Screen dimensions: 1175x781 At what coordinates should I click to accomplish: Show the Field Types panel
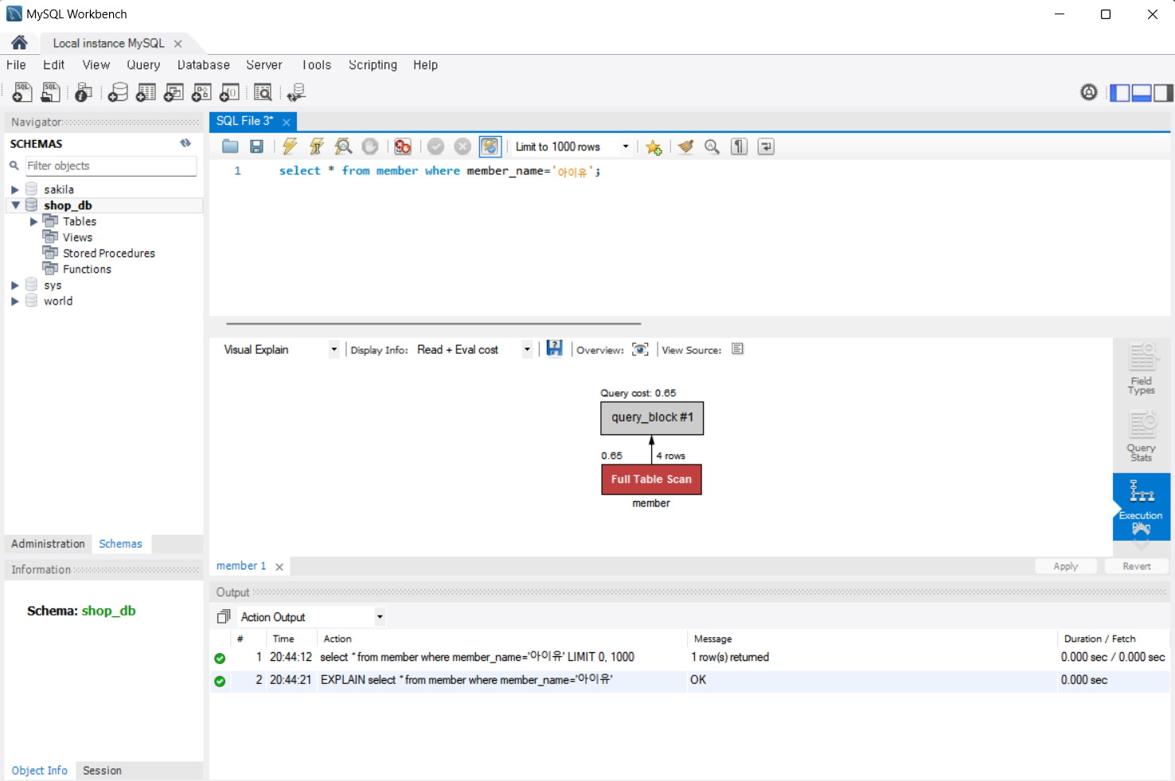[1142, 369]
